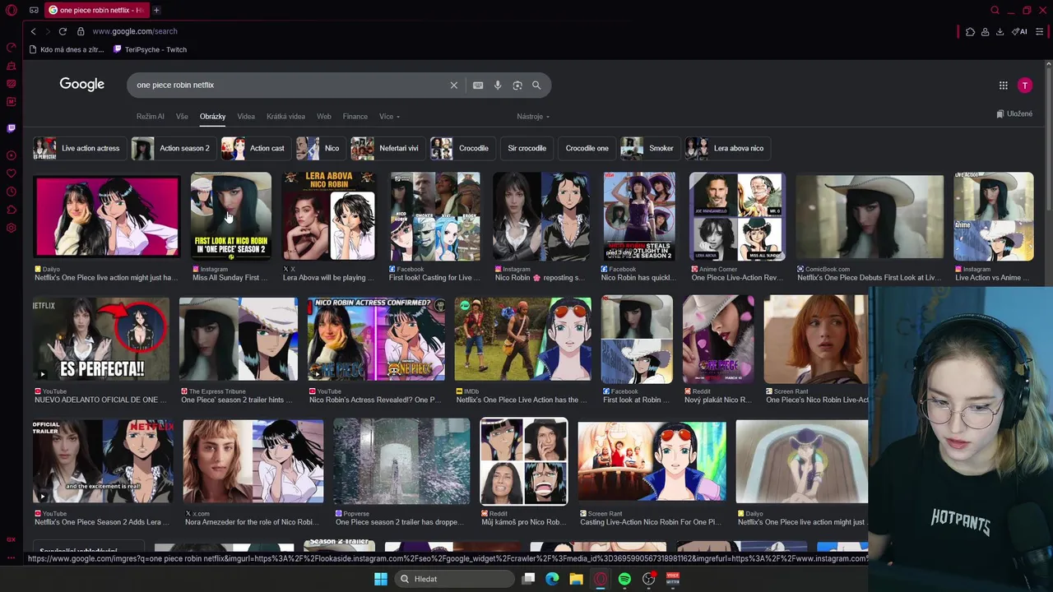Open Microsoft Edge from the taskbar
Screen dimensions: 1053x592
pos(552,579)
